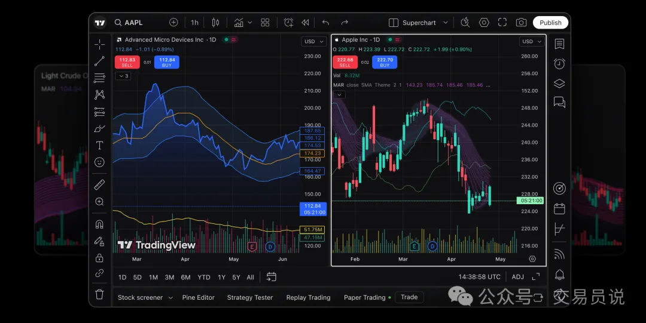Click the 222.70 BUY button on Apple
Image resolution: width=646 pixels, height=323 pixels.
pyautogui.click(x=385, y=62)
